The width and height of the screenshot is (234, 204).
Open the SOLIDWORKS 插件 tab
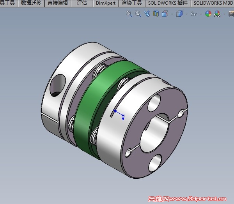[x=168, y=3]
